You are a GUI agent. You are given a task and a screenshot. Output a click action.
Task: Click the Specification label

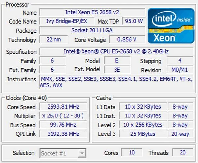pos(21,52)
